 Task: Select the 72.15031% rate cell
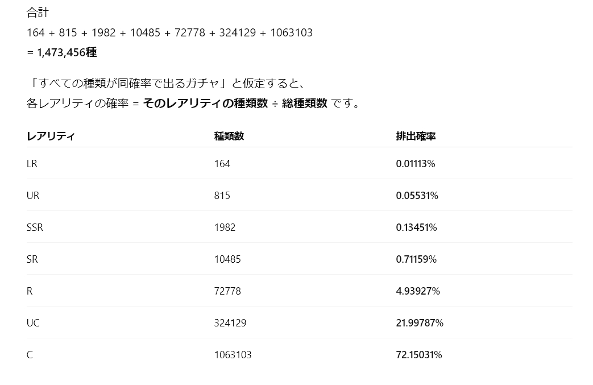(419, 355)
